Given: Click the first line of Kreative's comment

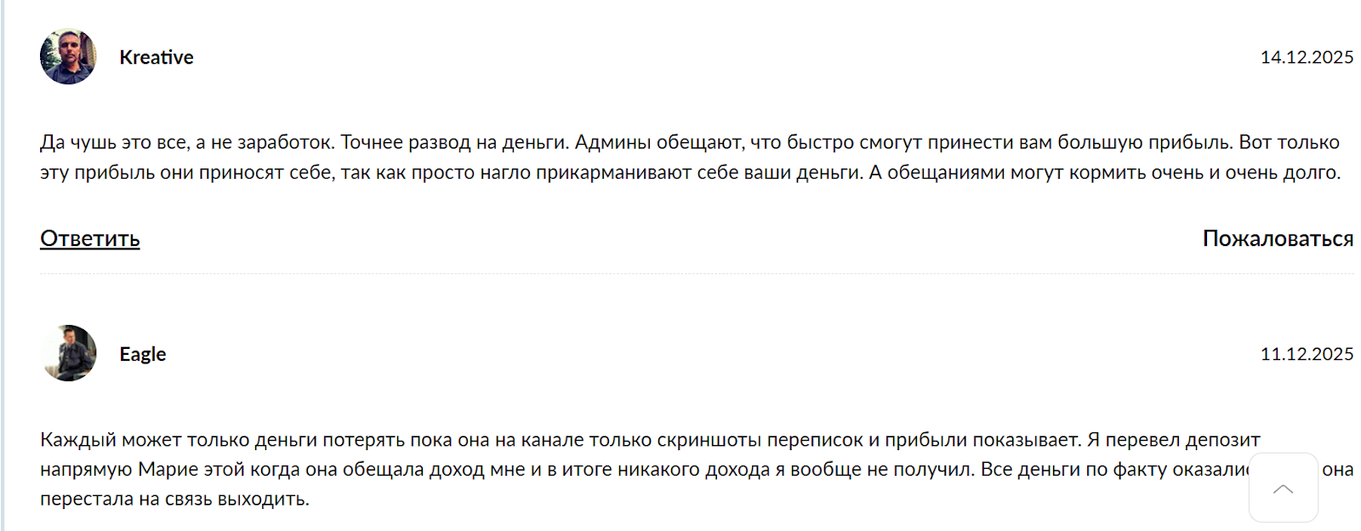Looking at the screenshot, I should tap(689, 142).
